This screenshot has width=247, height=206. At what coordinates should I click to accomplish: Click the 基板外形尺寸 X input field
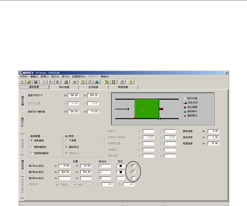tap(73, 95)
